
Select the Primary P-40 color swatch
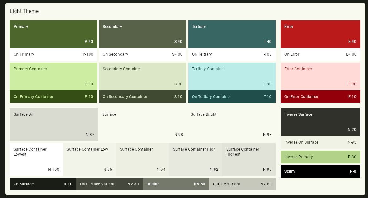point(53,34)
